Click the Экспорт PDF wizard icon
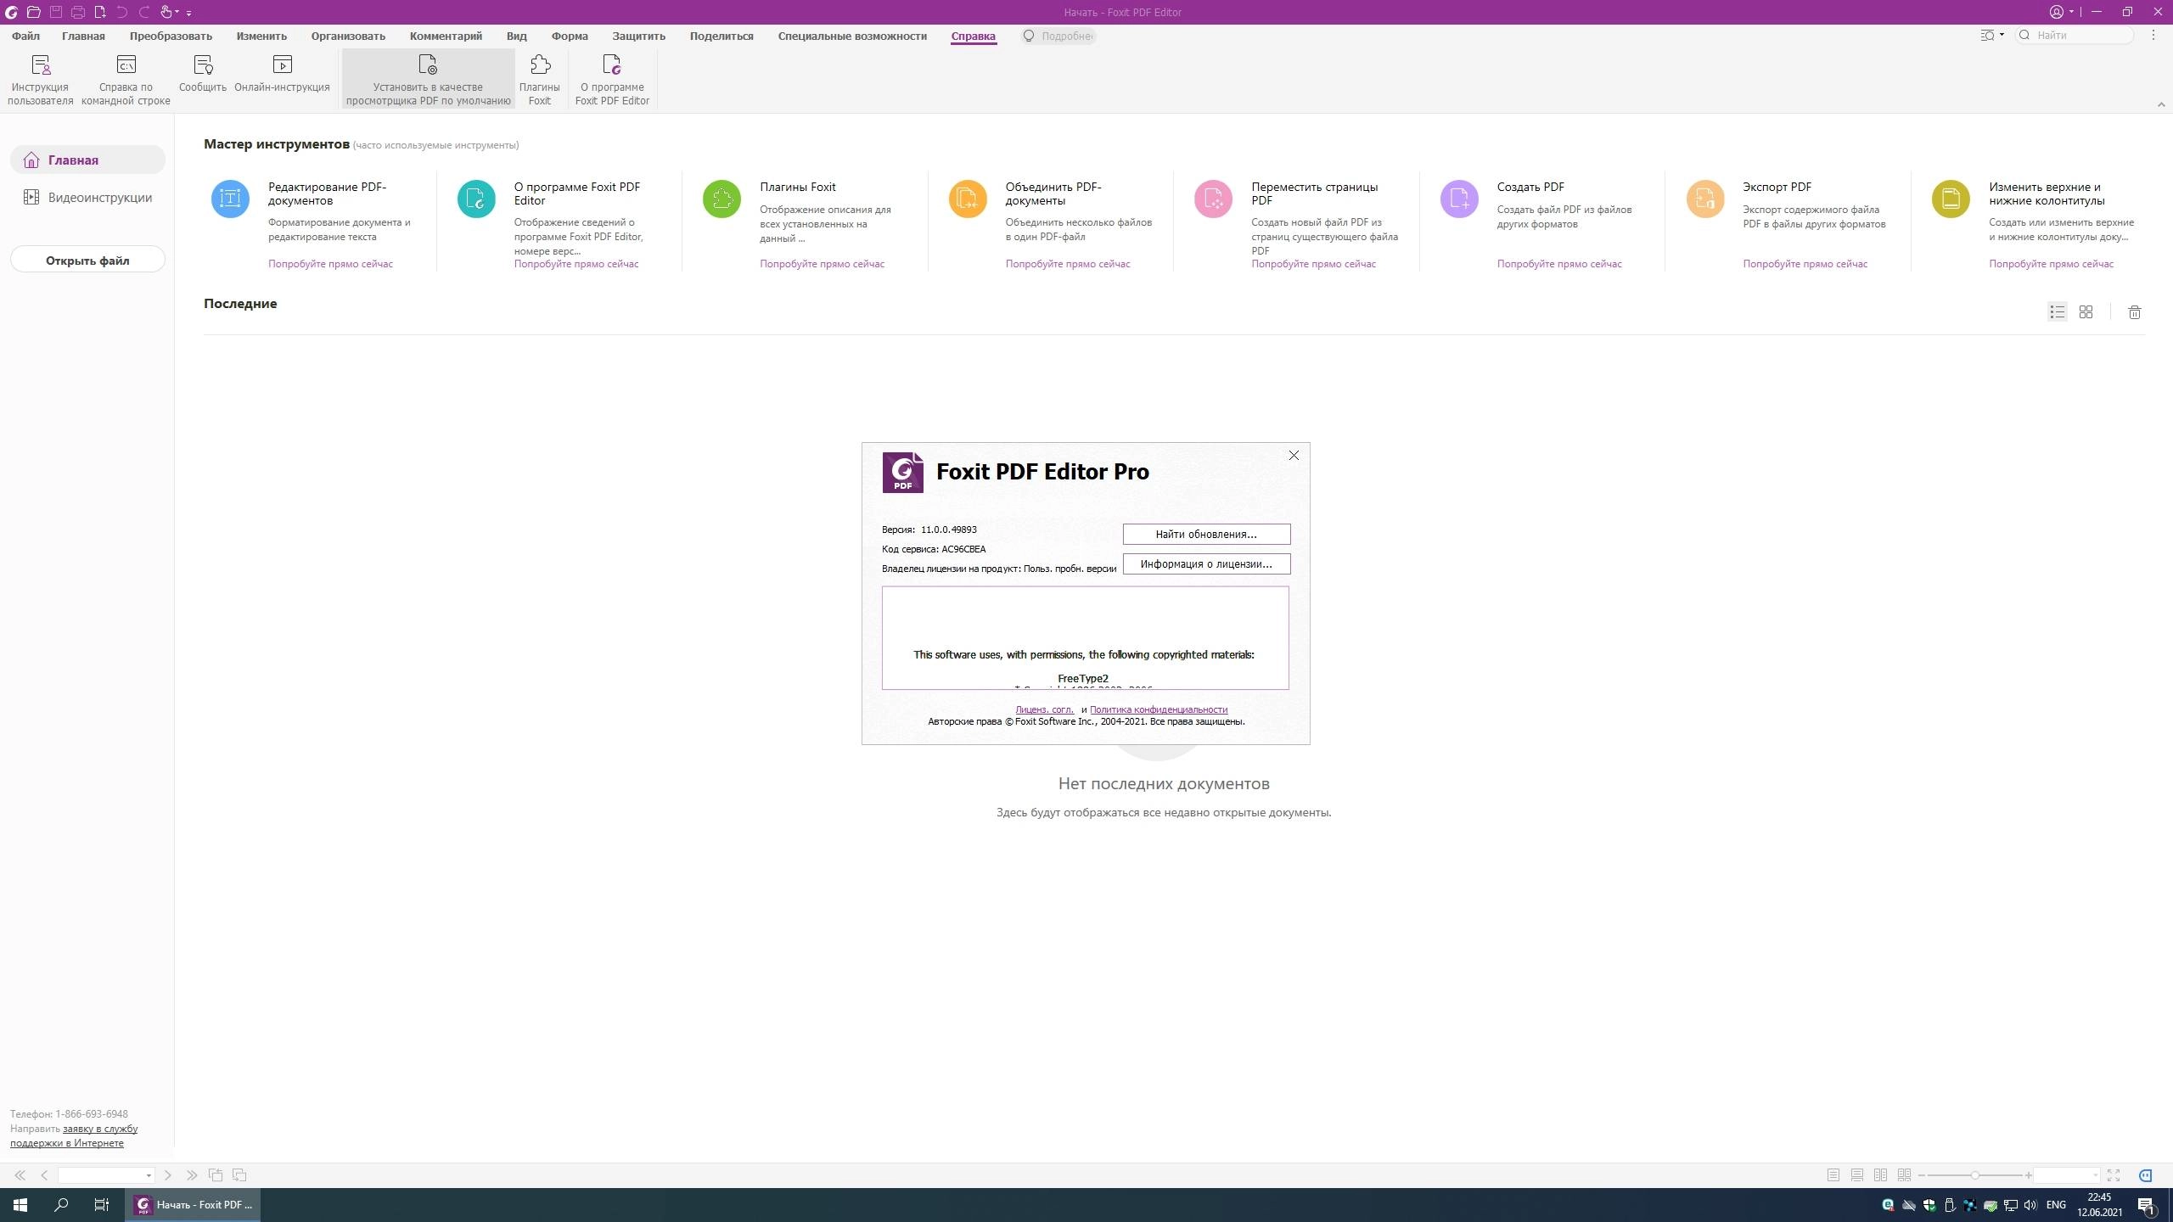The height and width of the screenshot is (1222, 2173). click(1705, 199)
